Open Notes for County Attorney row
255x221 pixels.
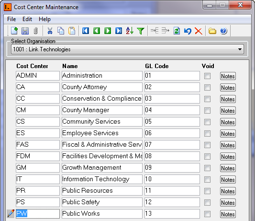pos(228,88)
